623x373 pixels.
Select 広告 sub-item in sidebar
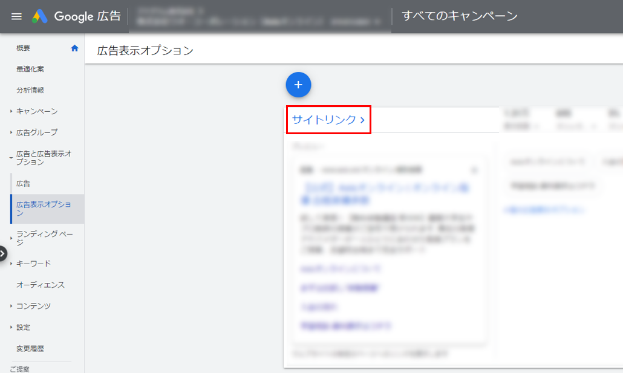click(23, 183)
